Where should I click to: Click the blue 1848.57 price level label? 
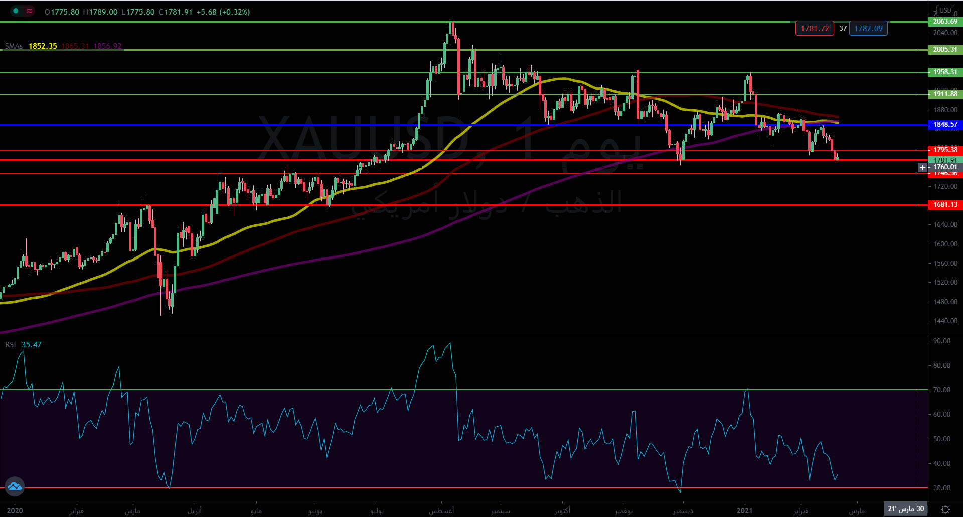tap(945, 125)
